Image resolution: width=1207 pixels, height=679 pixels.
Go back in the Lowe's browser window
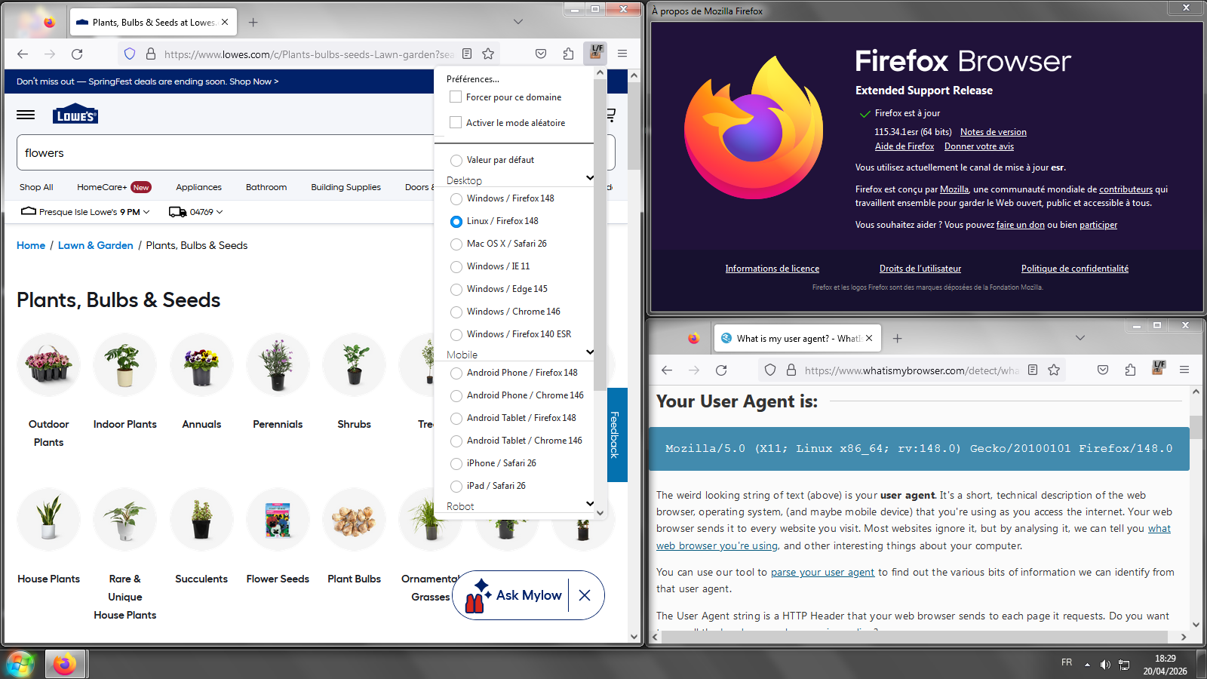pyautogui.click(x=23, y=54)
